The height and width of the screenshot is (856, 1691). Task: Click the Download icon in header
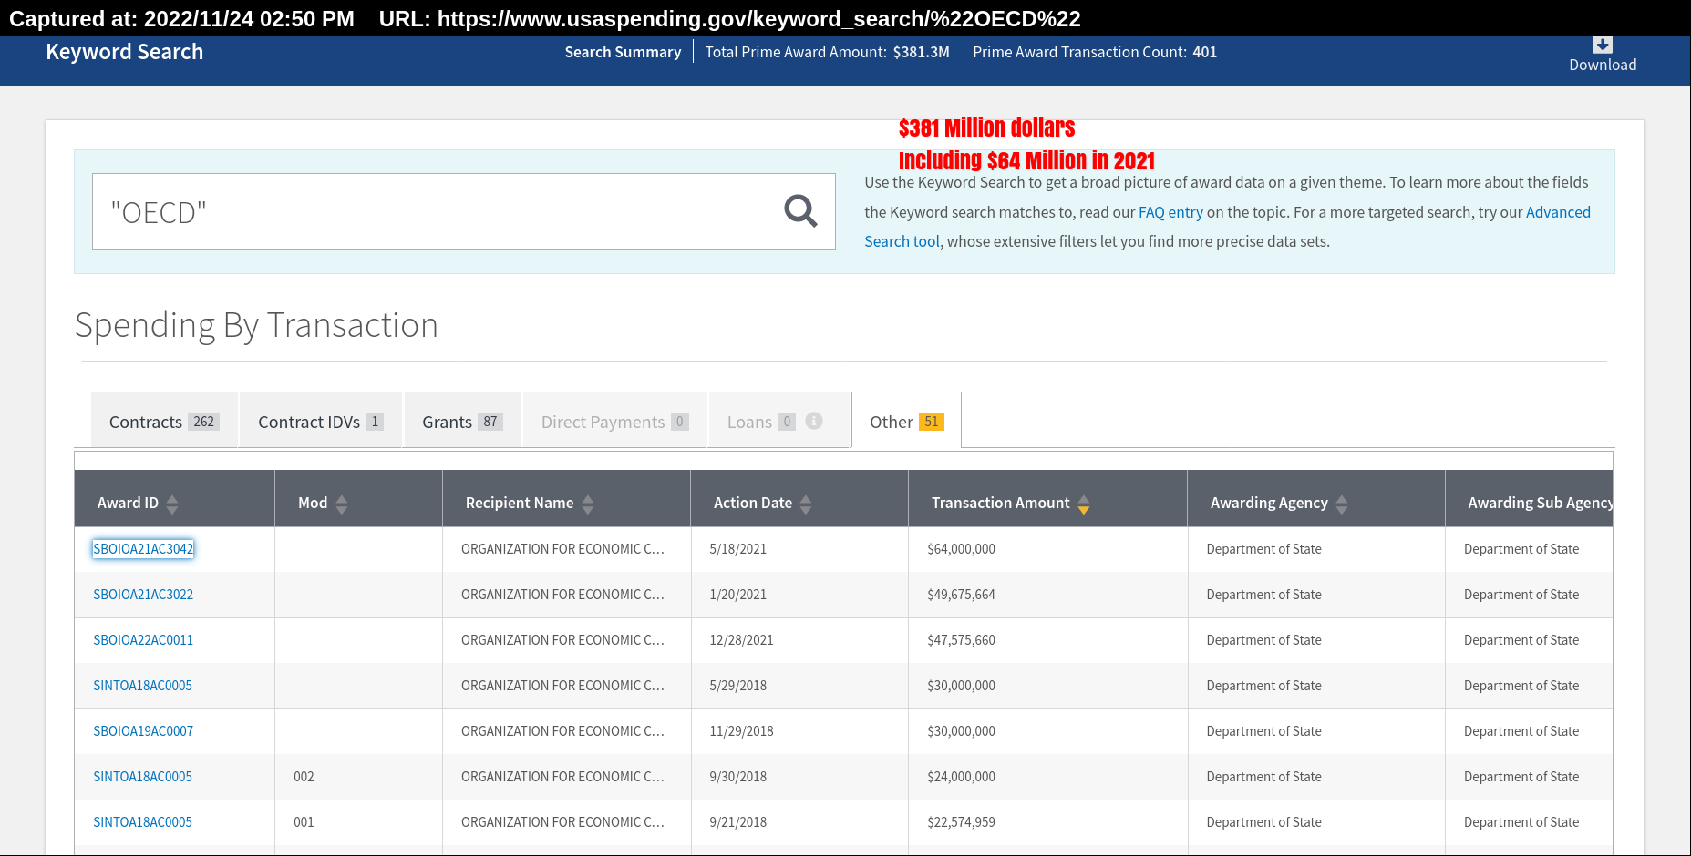pos(1603,45)
